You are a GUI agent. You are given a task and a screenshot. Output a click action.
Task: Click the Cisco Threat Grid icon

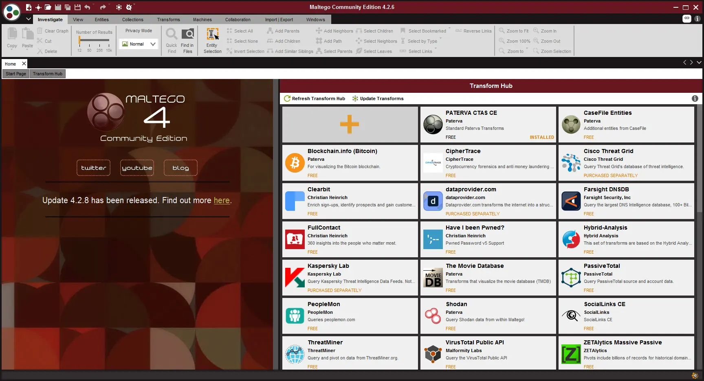point(571,163)
